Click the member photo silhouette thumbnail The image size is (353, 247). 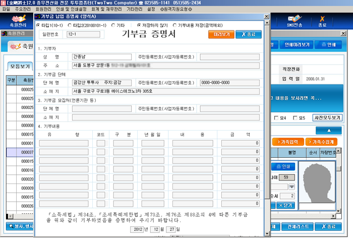tap(317, 183)
